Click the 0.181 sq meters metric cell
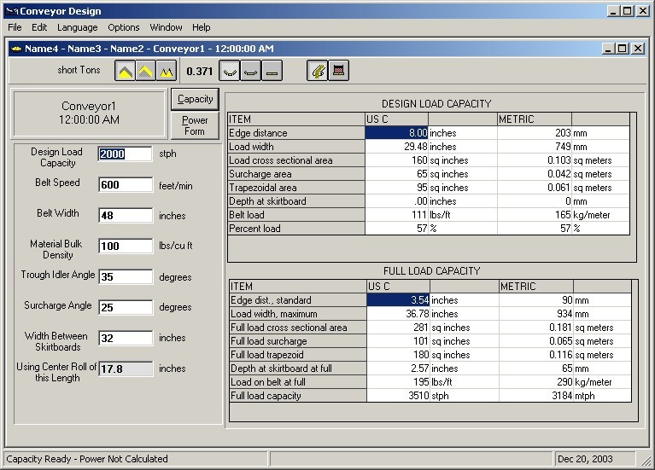 click(x=536, y=328)
